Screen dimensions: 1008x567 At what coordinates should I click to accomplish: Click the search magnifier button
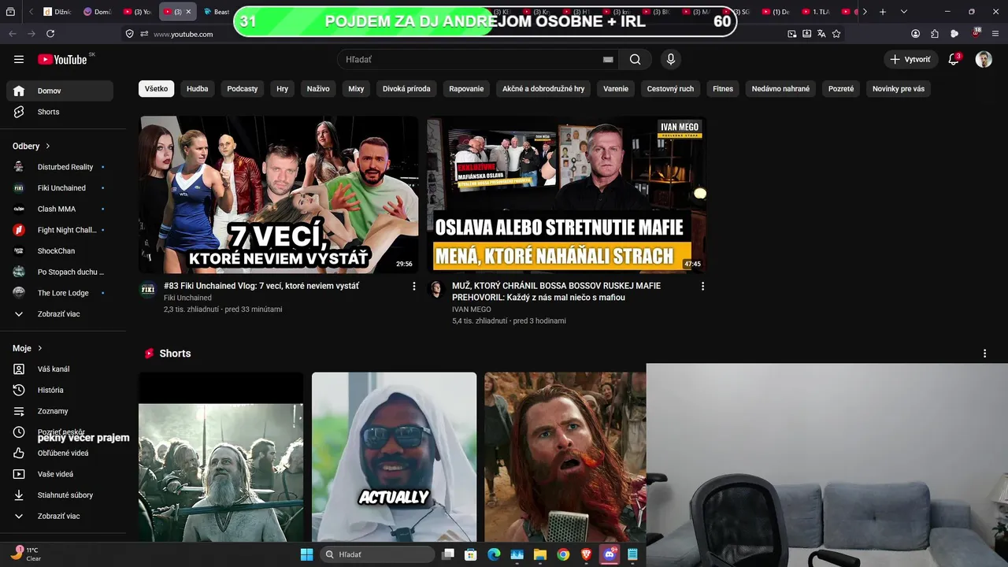click(636, 59)
